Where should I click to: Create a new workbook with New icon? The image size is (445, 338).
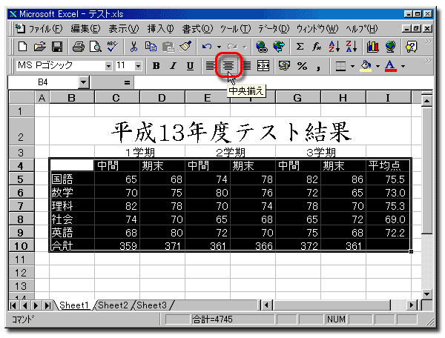pos(22,47)
